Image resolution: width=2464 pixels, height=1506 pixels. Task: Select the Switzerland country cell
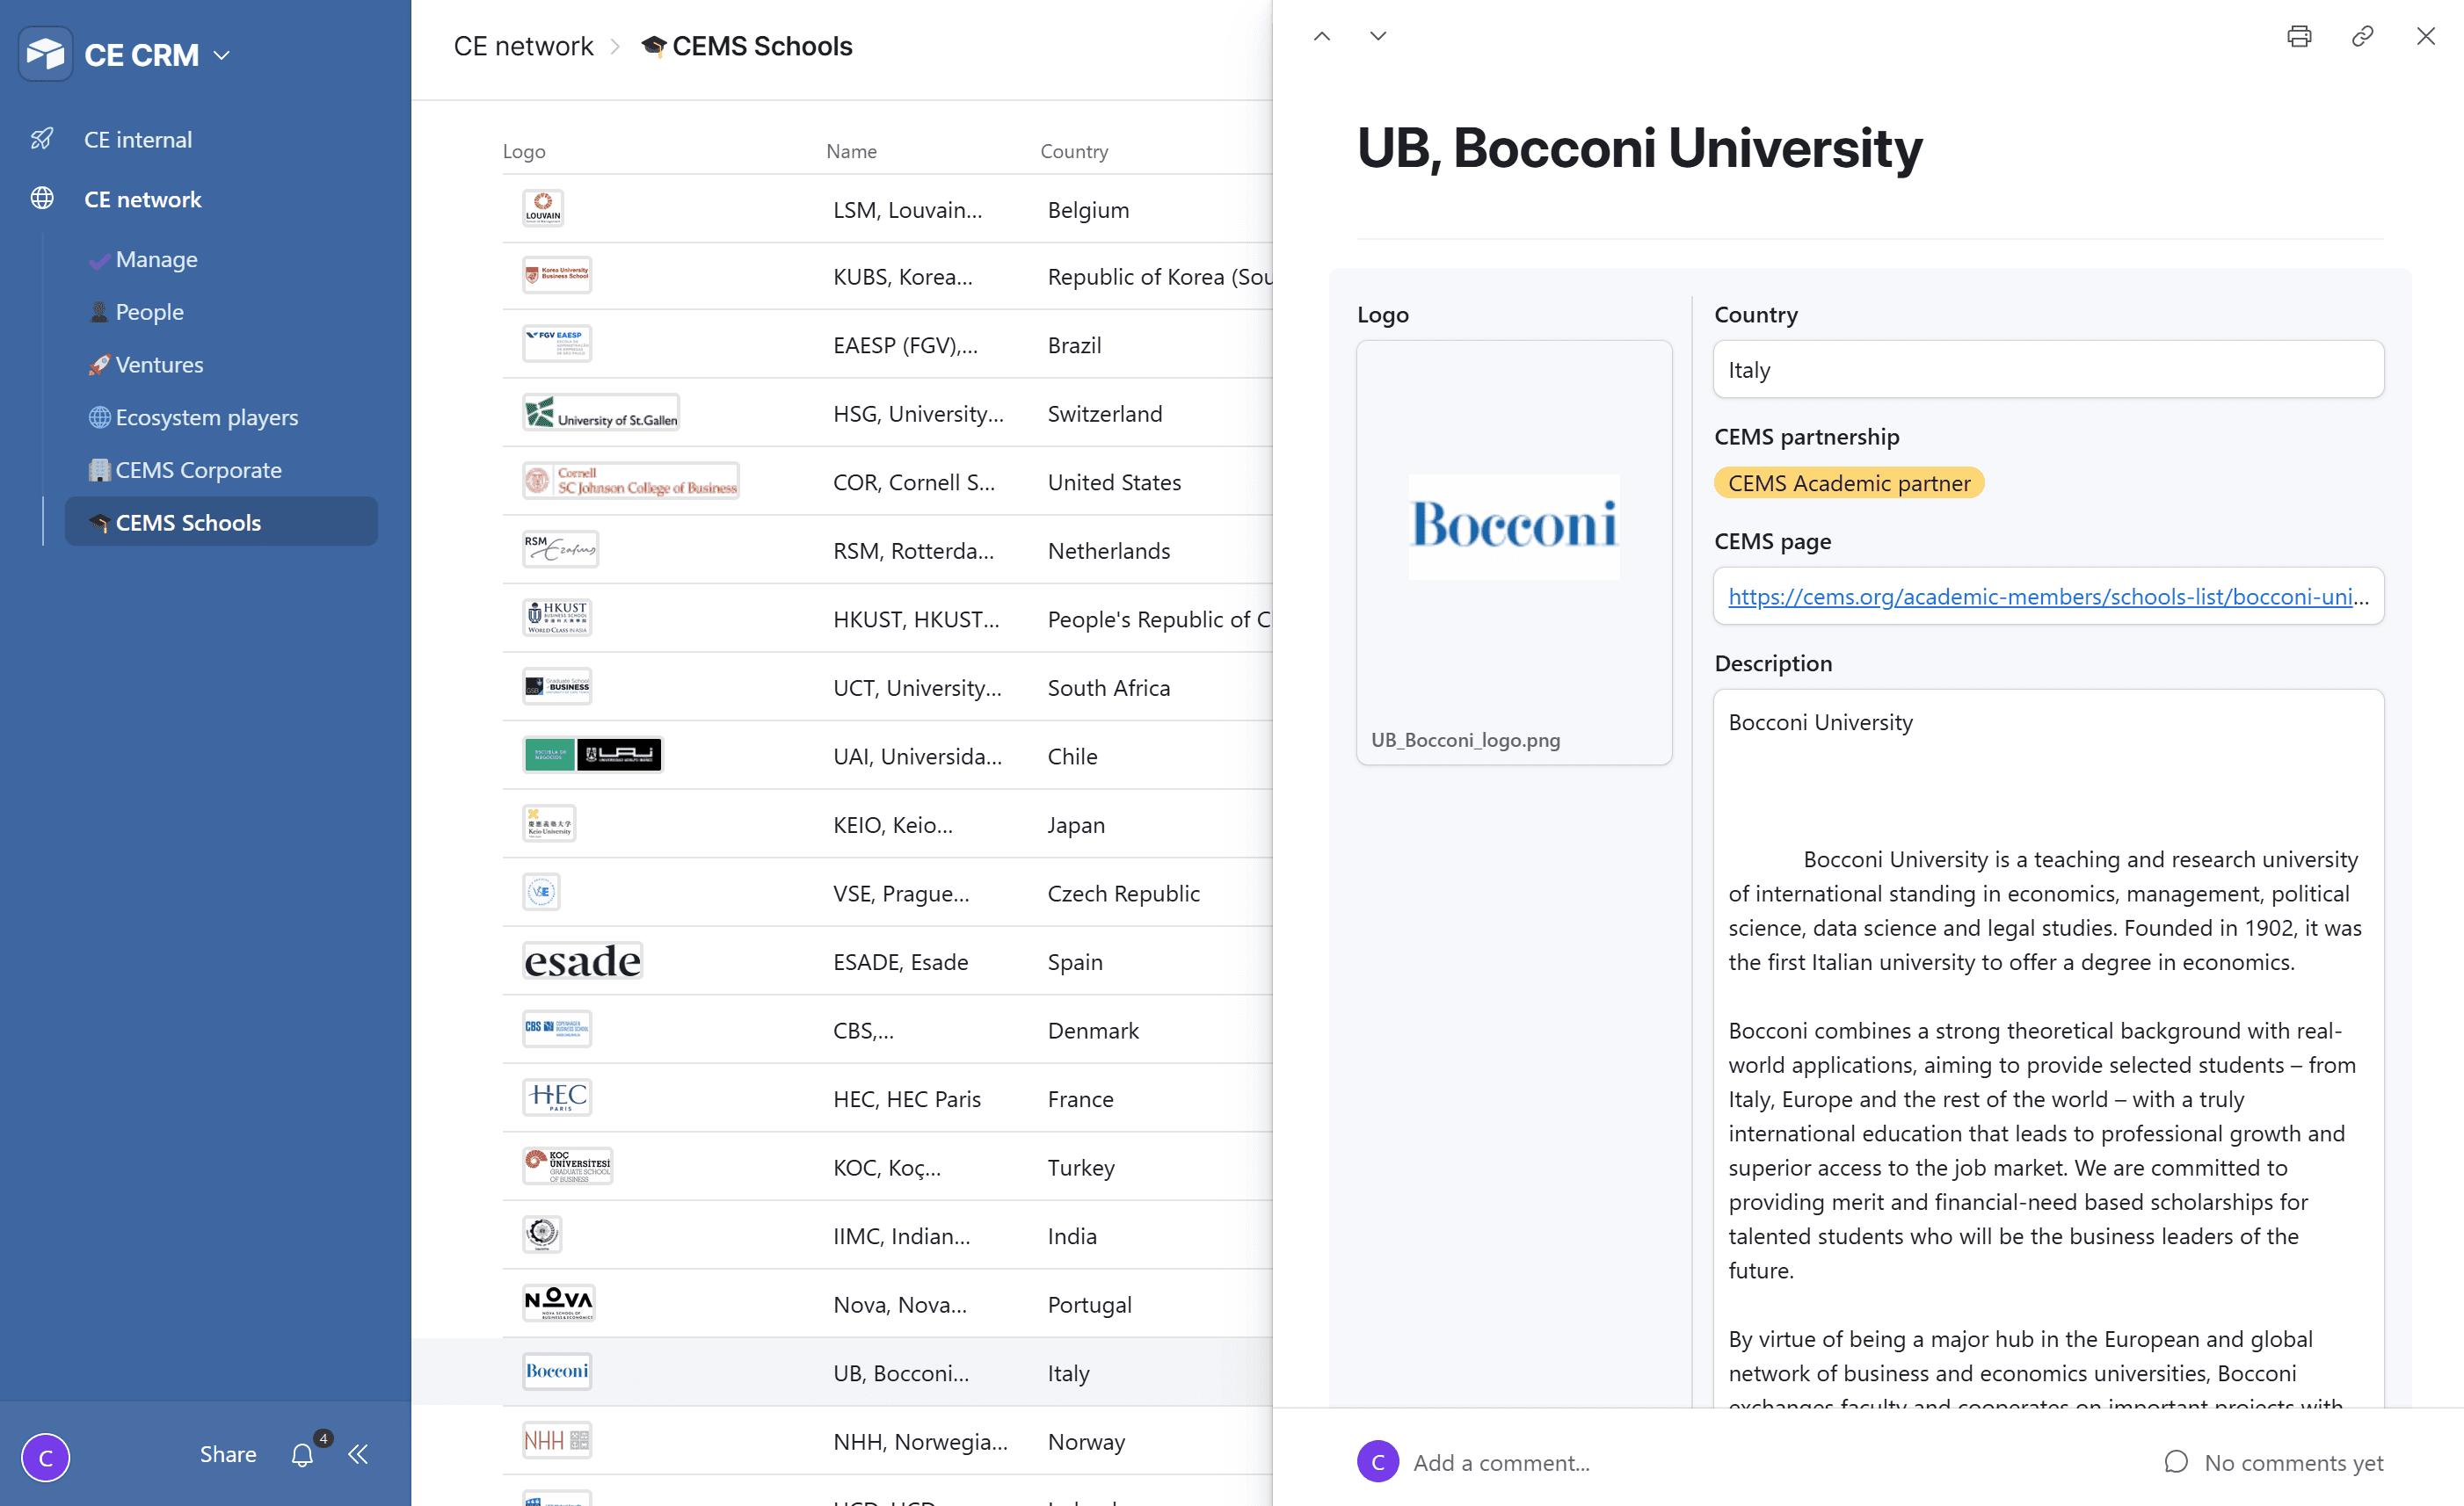click(1105, 414)
